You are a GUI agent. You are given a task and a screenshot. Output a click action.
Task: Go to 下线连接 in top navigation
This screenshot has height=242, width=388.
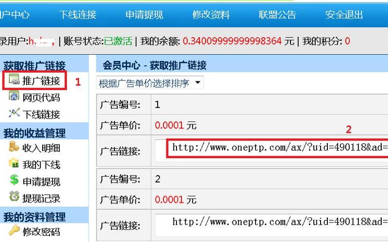point(78,15)
